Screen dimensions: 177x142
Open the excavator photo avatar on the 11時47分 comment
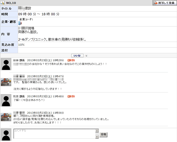click(6, 82)
